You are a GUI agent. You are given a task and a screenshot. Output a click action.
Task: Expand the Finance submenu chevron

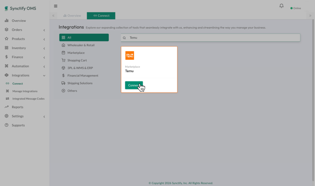coord(44,57)
